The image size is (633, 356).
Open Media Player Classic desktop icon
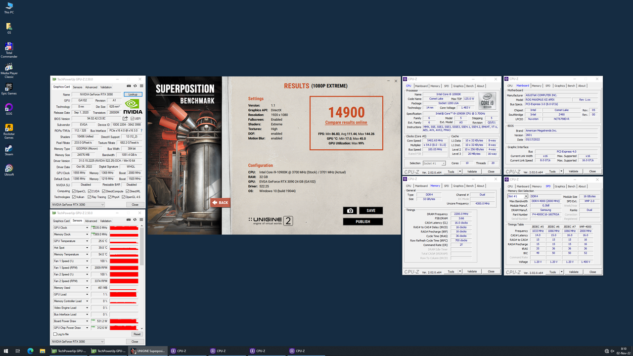tap(9, 71)
